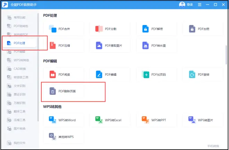This screenshot has height=150, width=229.
Task: Click the user avatar in title bar
Action: [x=182, y=5]
